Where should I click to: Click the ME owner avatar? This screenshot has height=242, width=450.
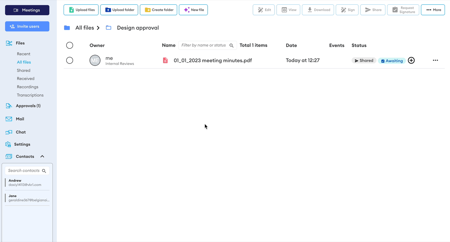click(95, 60)
